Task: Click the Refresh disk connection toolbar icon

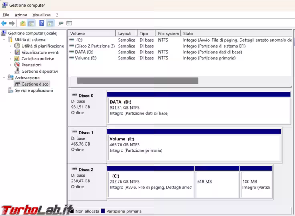Action: click(x=61, y=24)
